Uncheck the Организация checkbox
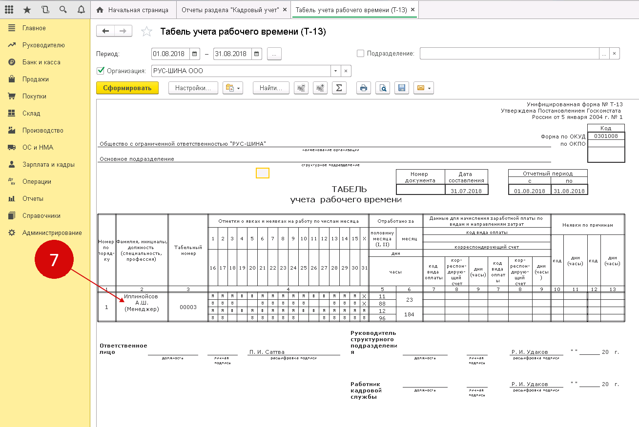 tap(101, 71)
